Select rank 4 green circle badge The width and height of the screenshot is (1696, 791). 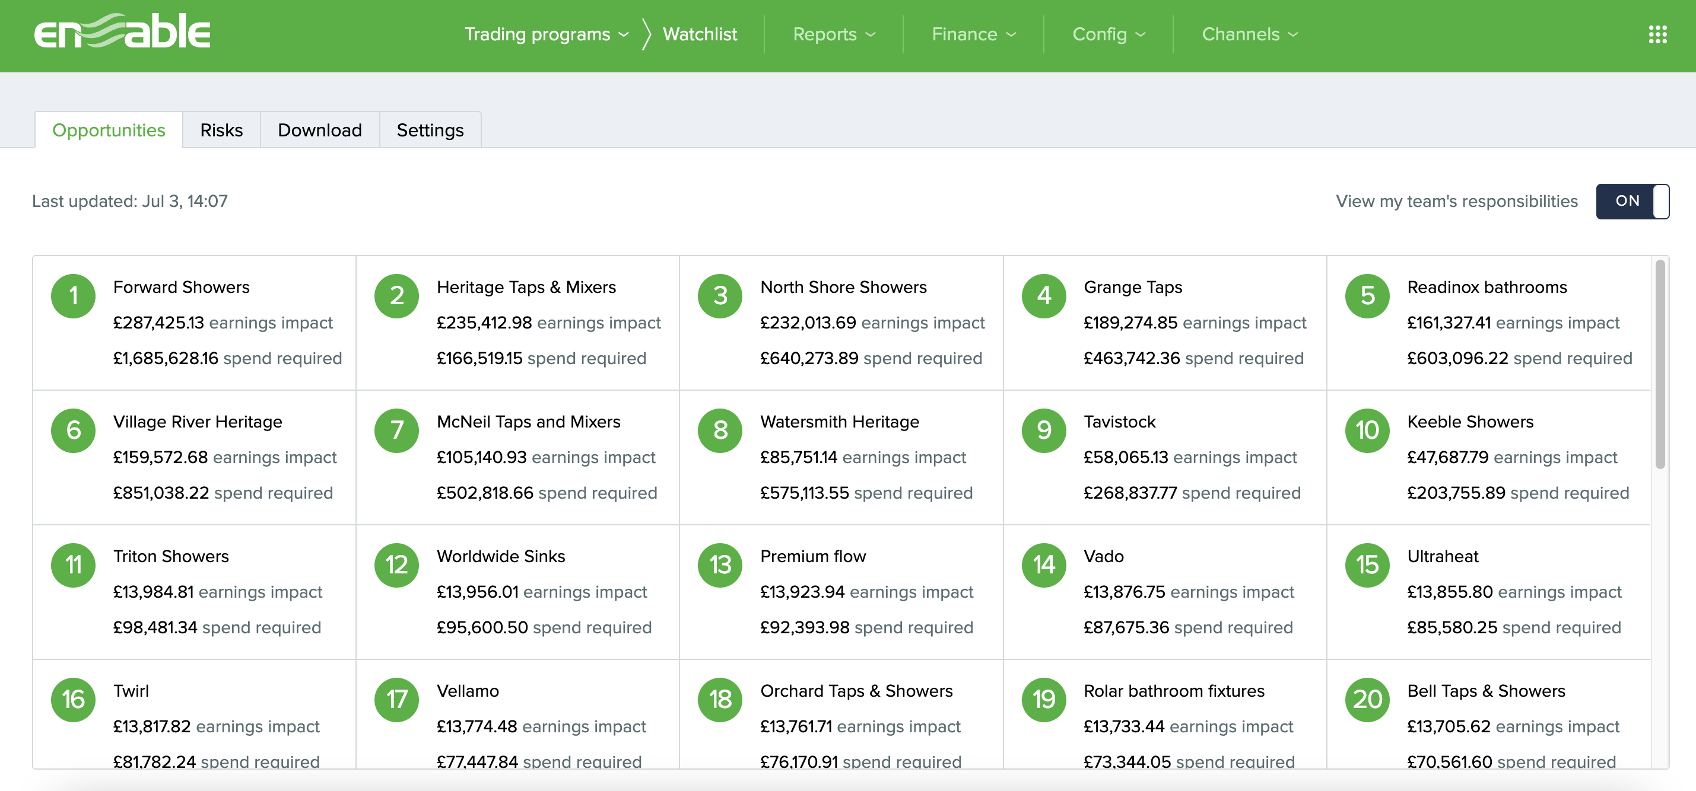coord(1044,296)
